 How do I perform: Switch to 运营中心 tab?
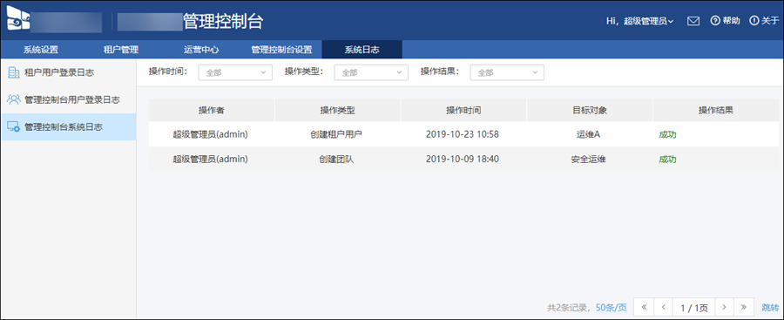coord(201,50)
